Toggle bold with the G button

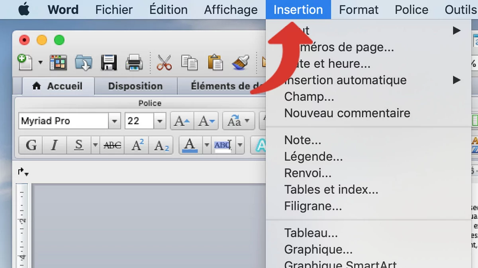coord(31,145)
